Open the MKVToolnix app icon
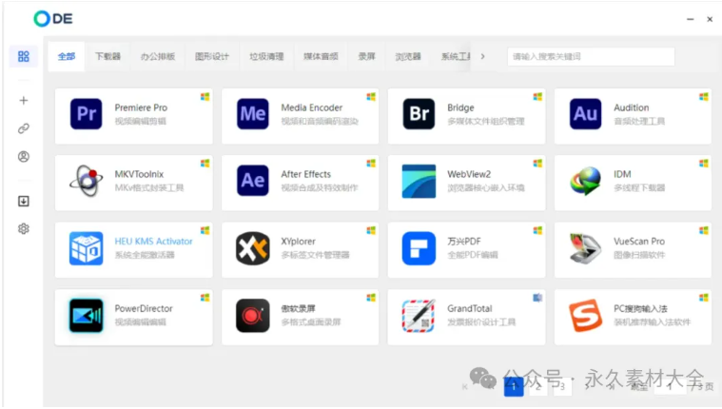The width and height of the screenshot is (722, 409). (x=87, y=181)
